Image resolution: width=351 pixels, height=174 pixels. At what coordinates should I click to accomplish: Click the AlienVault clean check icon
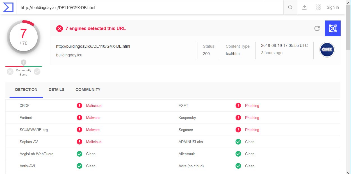[x=238, y=154]
